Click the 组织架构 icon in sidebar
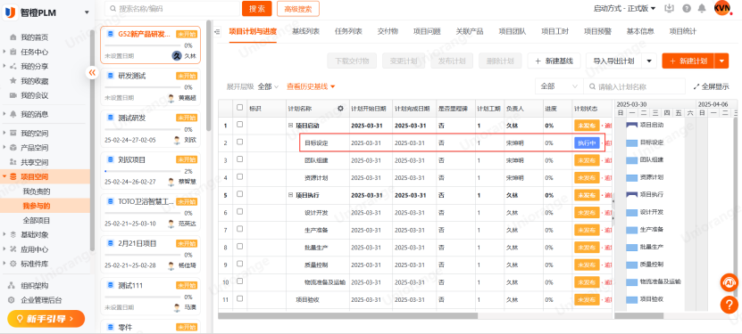The image size is (742, 334). click(12, 285)
